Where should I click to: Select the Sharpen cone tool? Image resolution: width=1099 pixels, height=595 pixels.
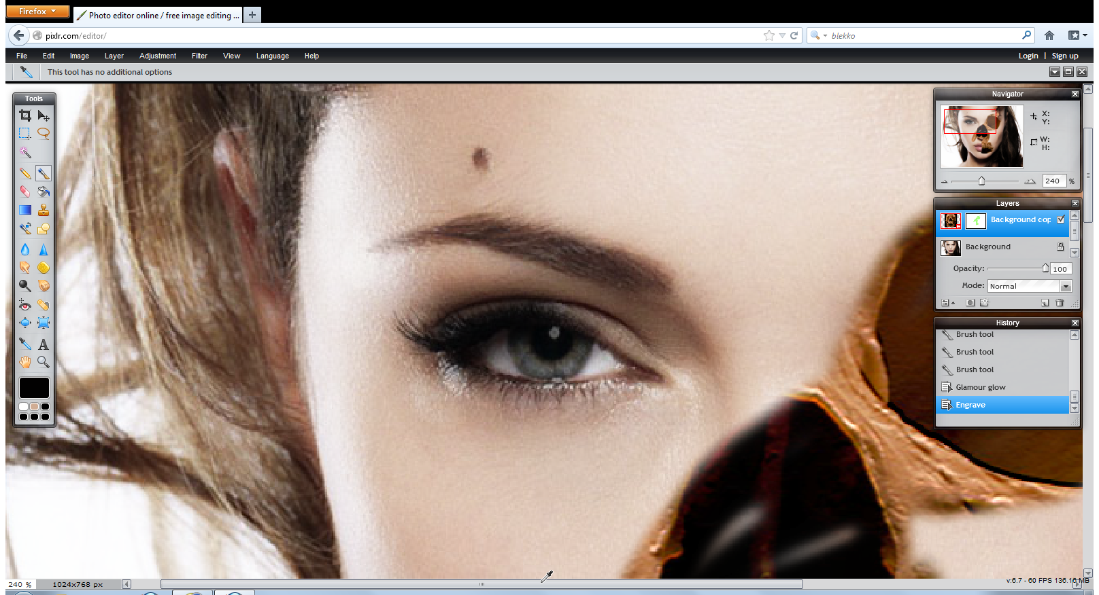[44, 249]
